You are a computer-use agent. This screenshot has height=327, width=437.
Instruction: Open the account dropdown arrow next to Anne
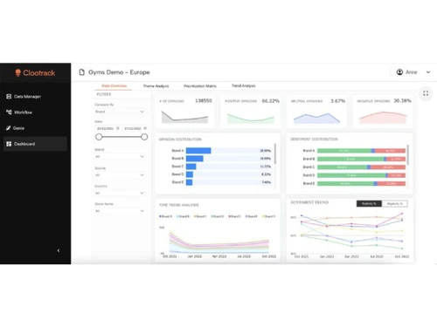coord(428,72)
